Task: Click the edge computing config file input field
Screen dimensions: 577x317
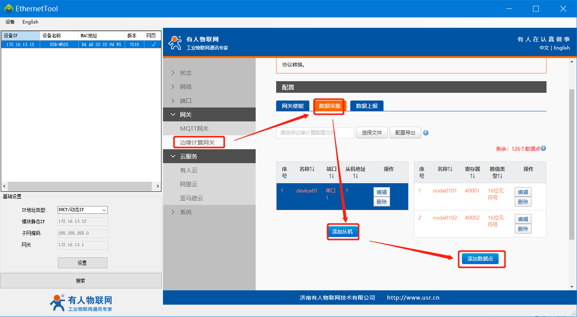Action: pos(315,133)
